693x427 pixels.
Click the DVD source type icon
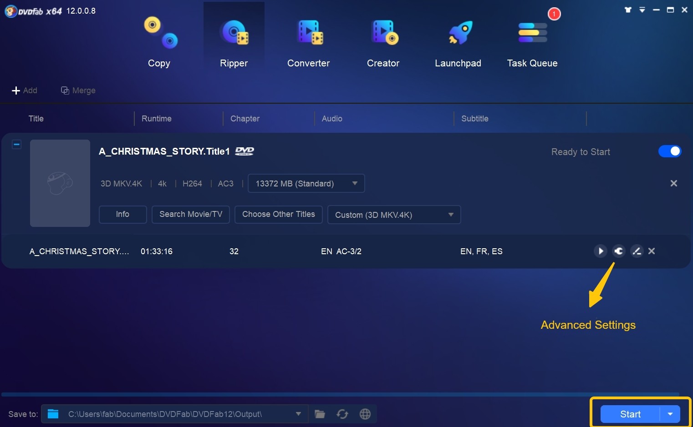coord(245,151)
